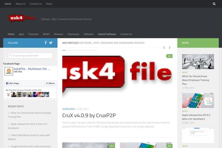Click NEWS label above Apple iOS headline
Screen dimensions: 222x148
[185, 111]
